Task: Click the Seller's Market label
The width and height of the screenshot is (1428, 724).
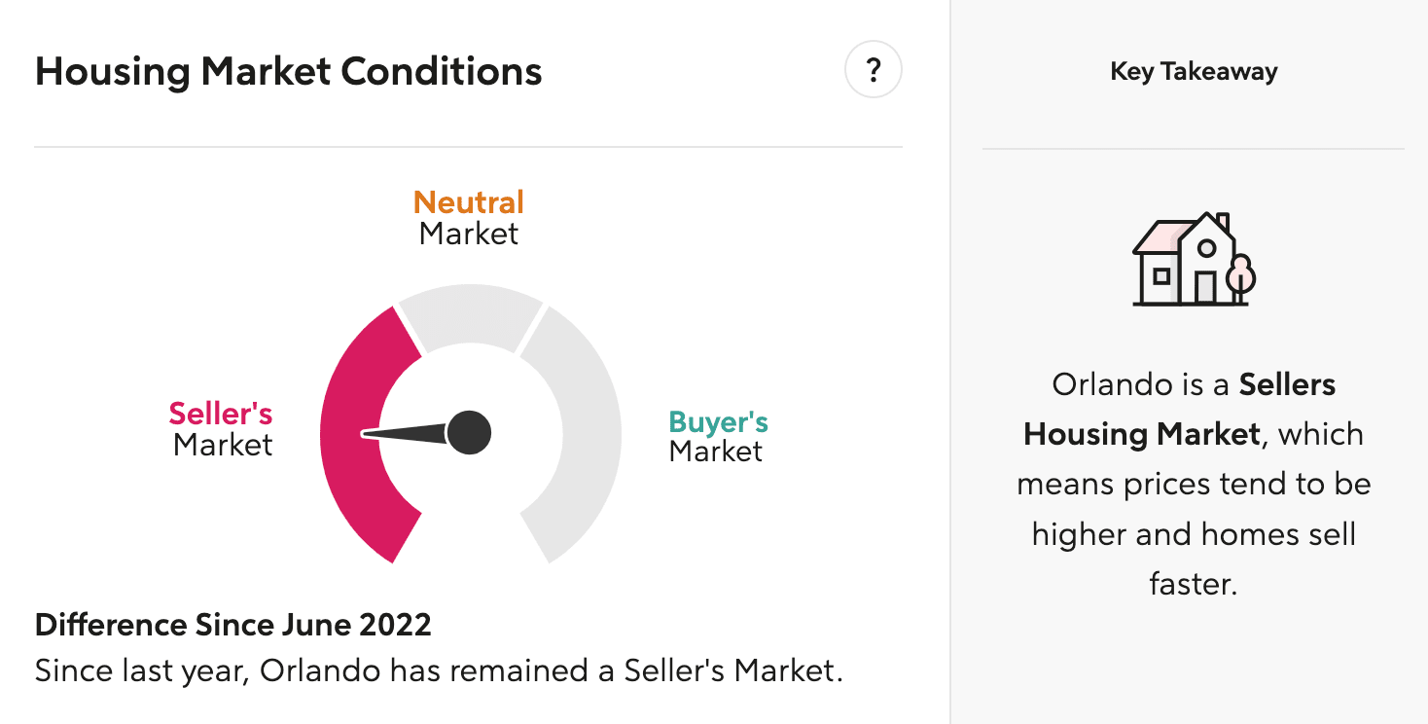Action: tap(221, 429)
